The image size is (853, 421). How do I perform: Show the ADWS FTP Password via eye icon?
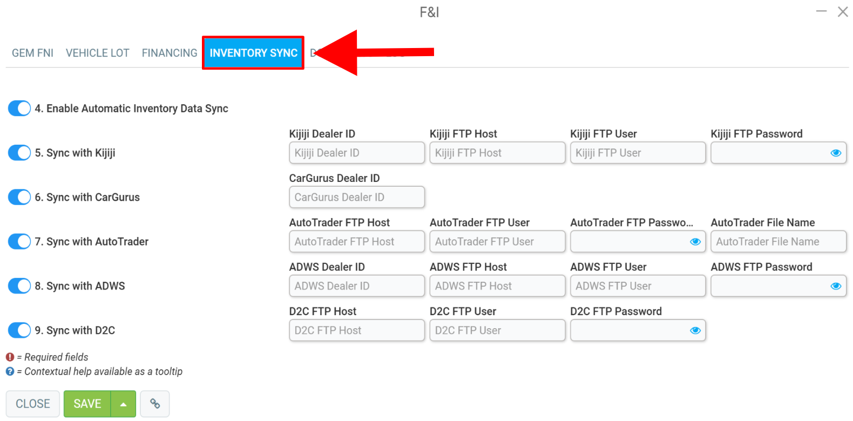(836, 286)
